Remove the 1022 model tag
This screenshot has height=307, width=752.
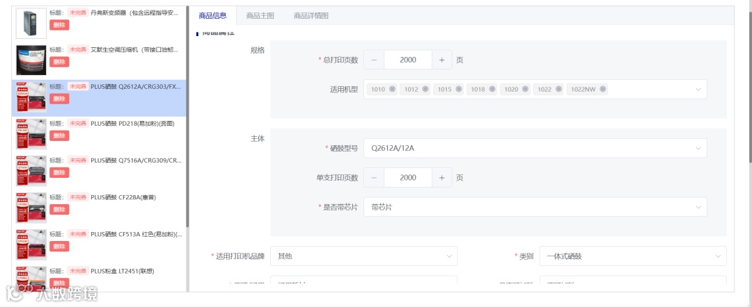tap(558, 90)
